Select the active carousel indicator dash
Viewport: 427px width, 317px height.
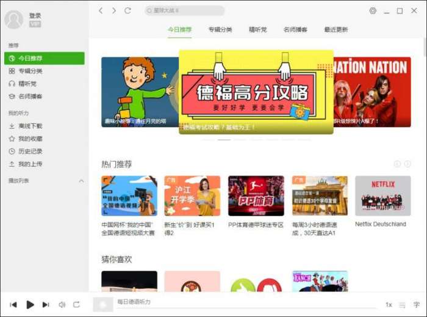tap(224, 140)
